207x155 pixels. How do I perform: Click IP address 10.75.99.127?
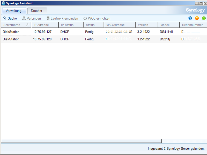pyautogui.click(x=42, y=32)
